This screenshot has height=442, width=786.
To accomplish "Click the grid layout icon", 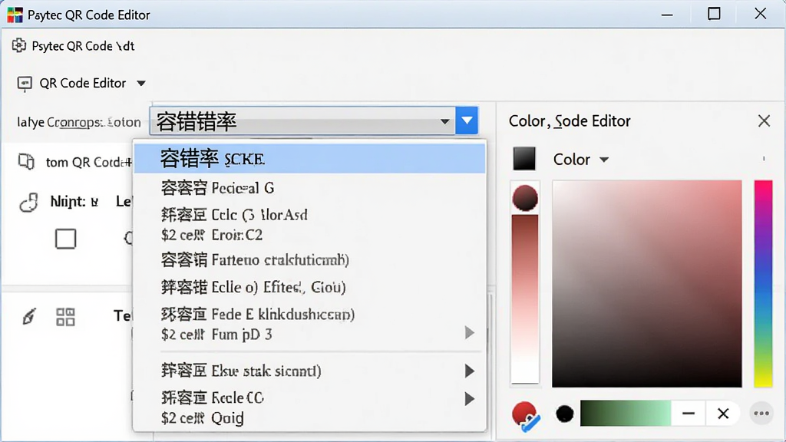I will (66, 317).
